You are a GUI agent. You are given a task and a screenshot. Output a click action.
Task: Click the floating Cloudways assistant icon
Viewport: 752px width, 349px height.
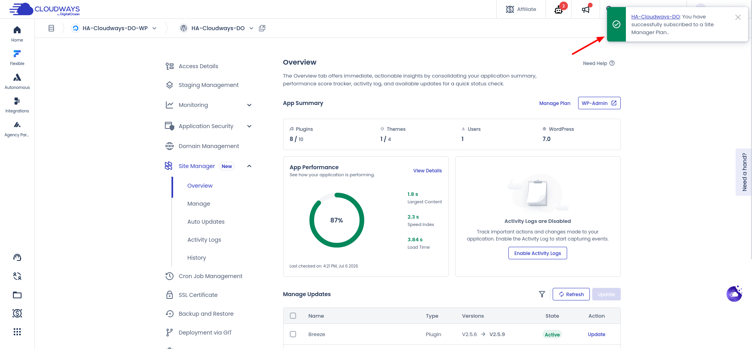click(x=734, y=293)
